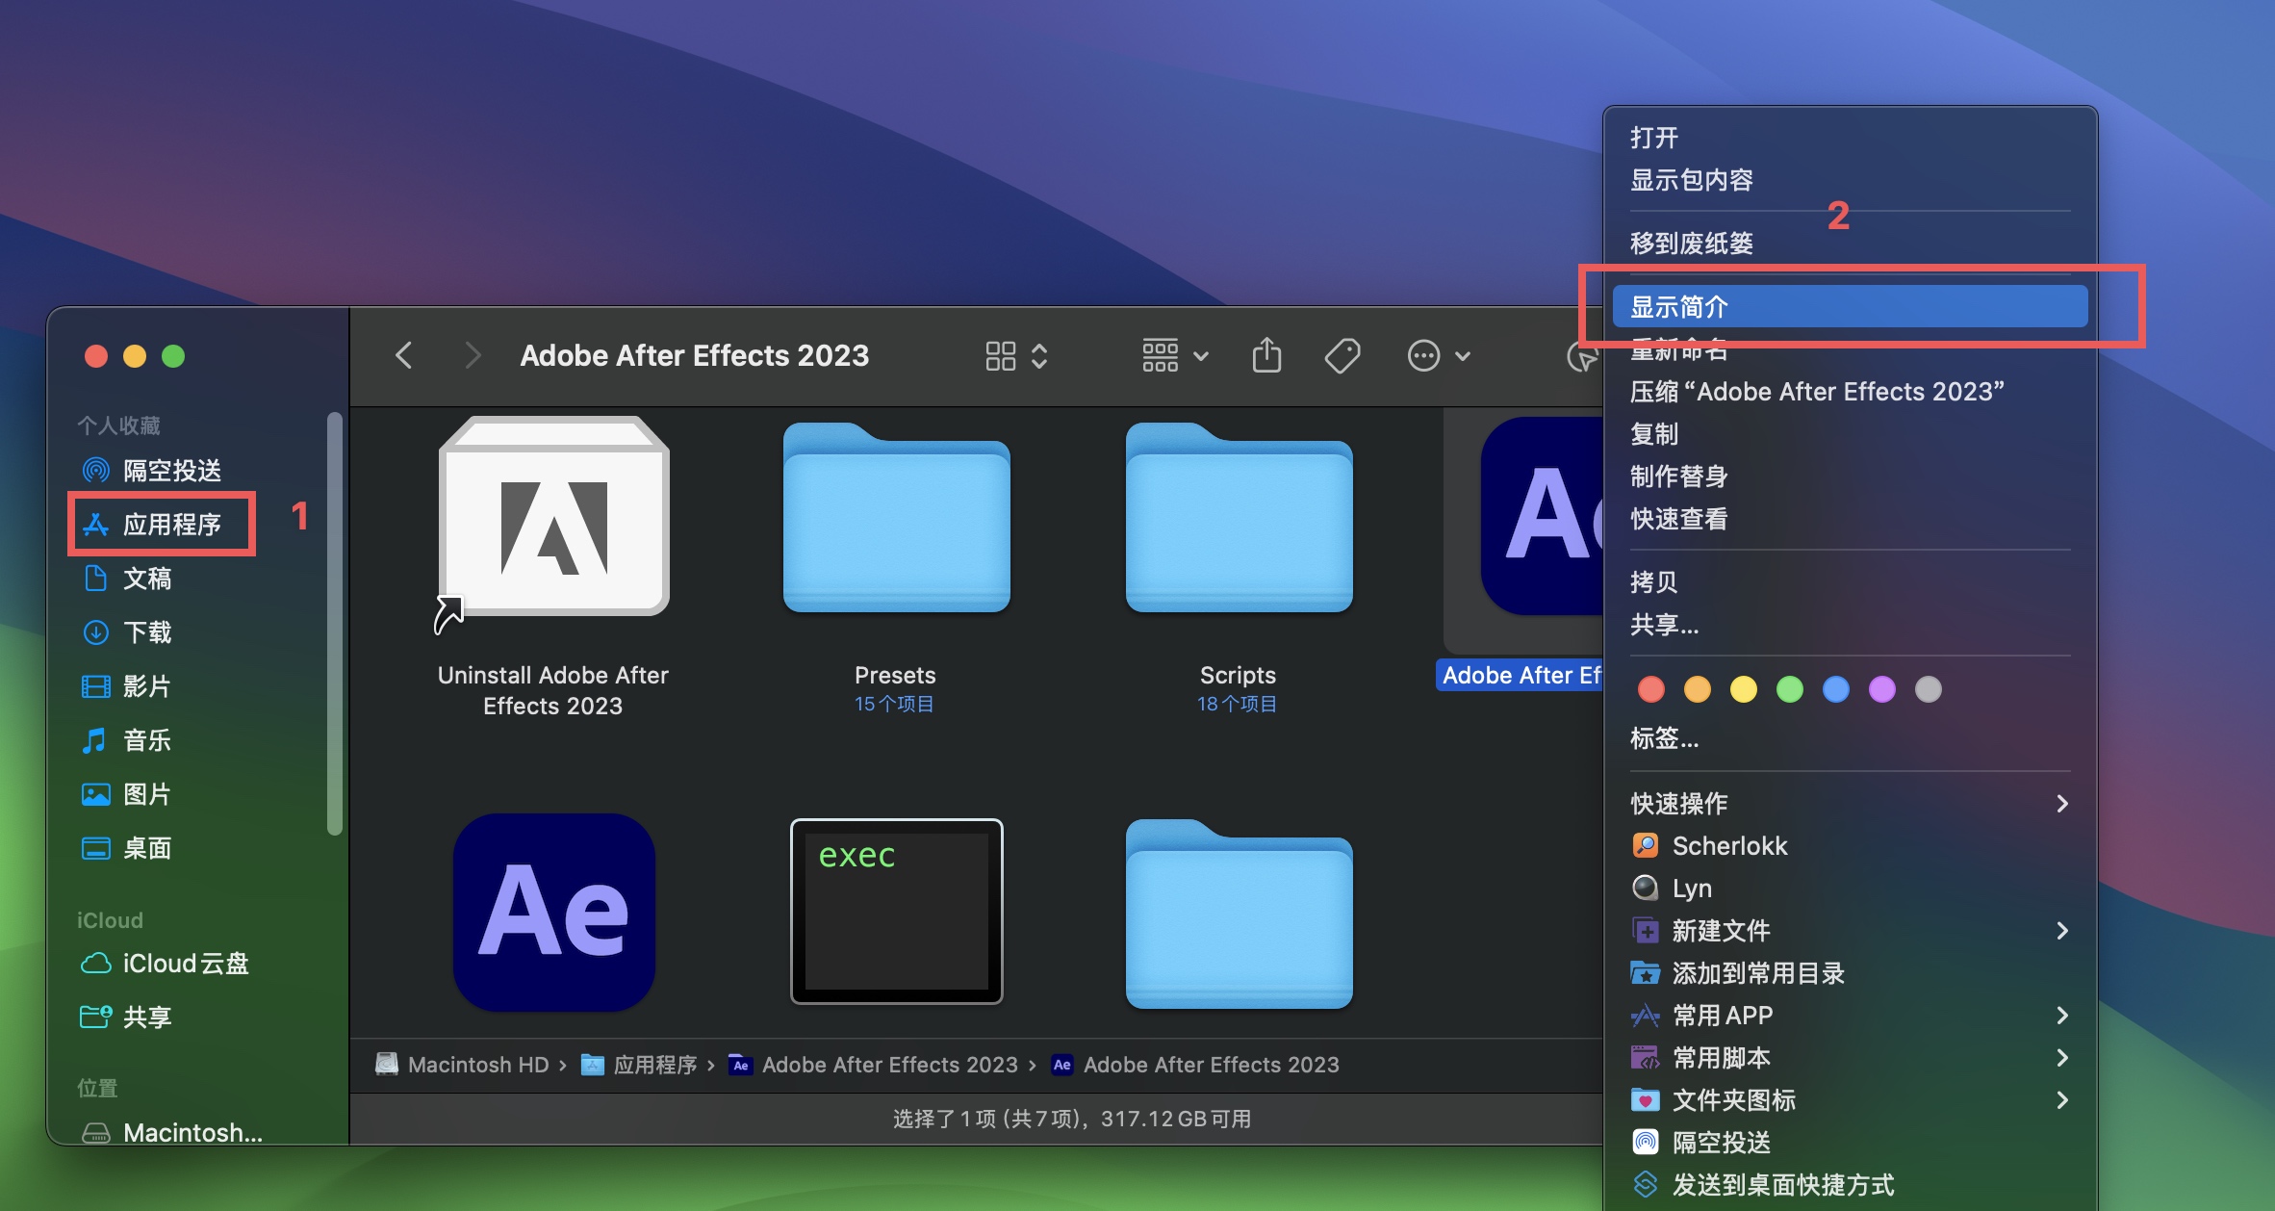Choose Share… (共享) in context menu

click(1850, 625)
